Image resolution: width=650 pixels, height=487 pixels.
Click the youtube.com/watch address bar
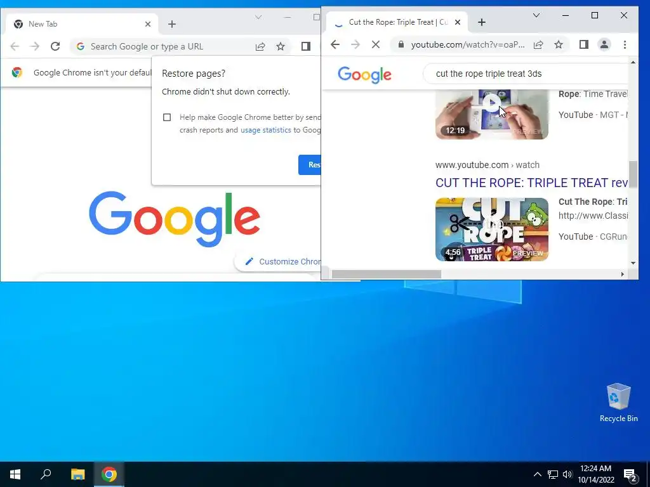(x=468, y=45)
